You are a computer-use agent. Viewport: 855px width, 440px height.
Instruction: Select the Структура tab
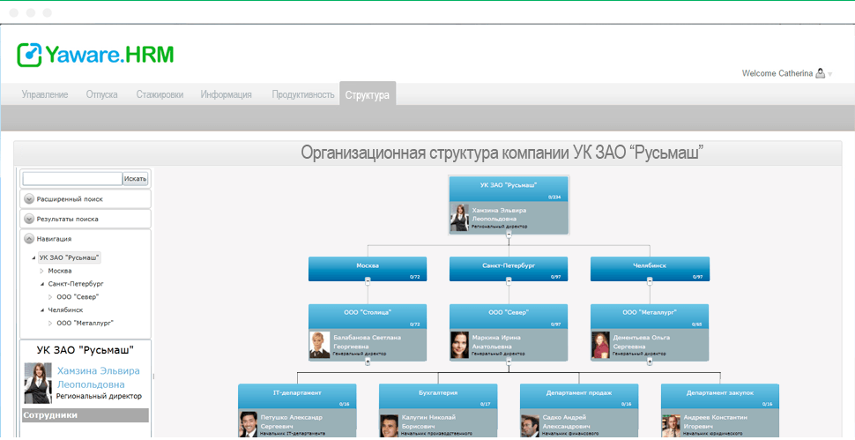click(368, 93)
